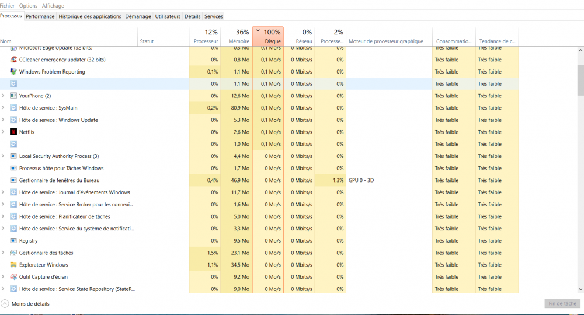Viewport: 584px width, 315px height.
Task: Expand Local Security Authority Process (3)
Action: tap(3, 156)
